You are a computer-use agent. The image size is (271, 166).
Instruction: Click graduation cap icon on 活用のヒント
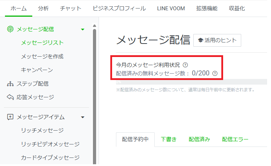click(x=200, y=40)
